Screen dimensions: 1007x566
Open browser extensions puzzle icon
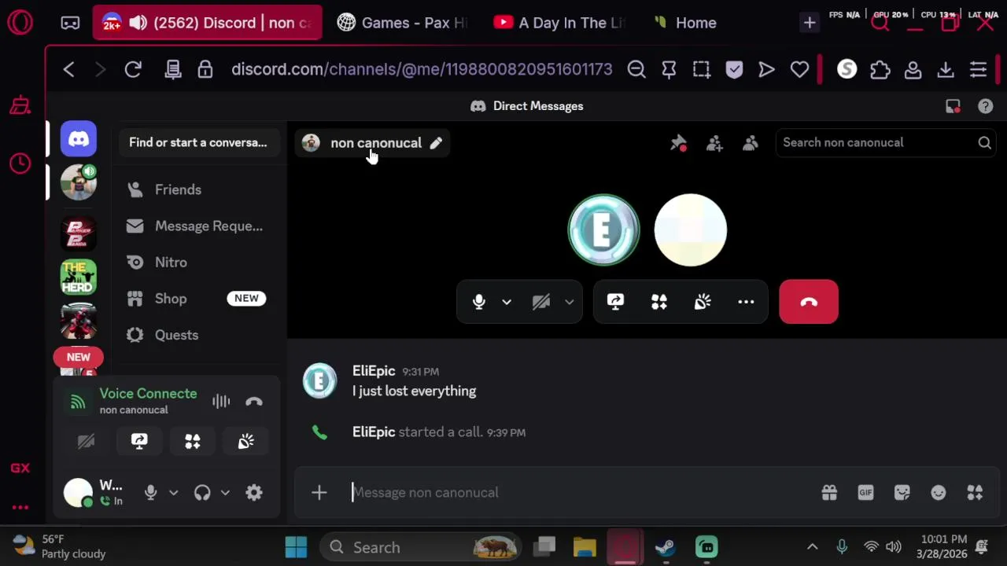[x=880, y=70]
